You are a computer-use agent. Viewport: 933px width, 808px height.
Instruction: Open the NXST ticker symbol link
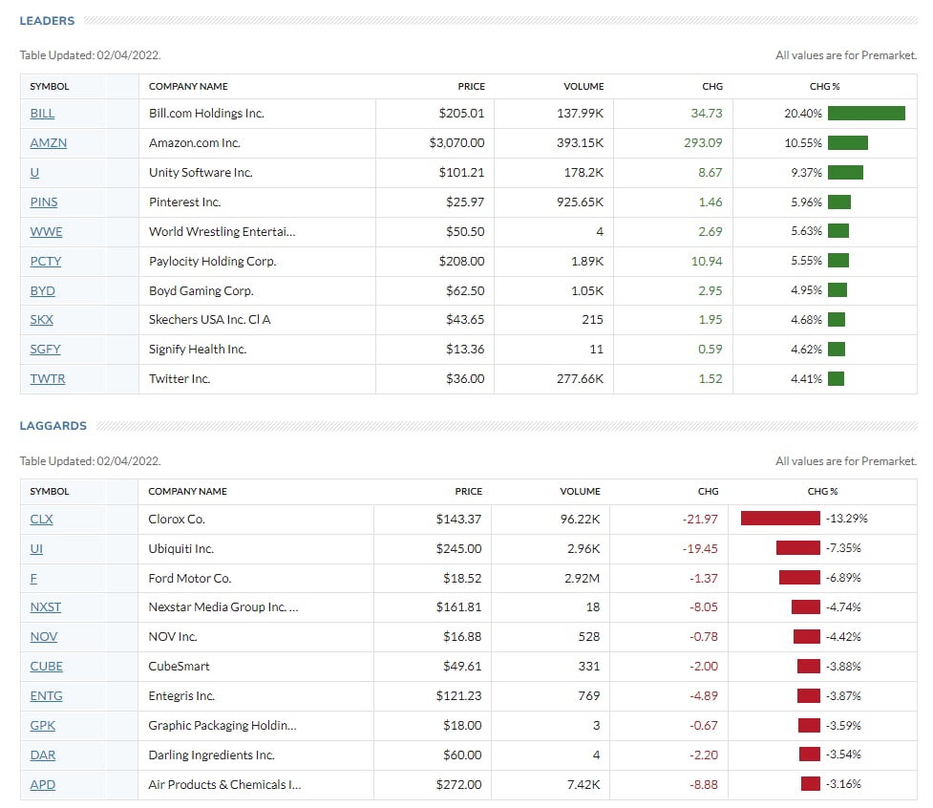pos(45,606)
